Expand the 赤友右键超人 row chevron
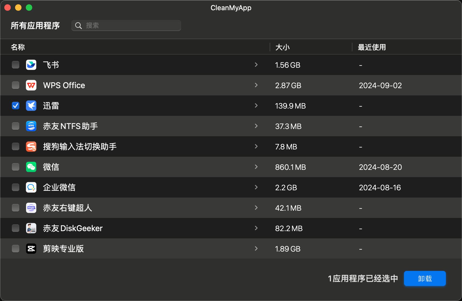This screenshot has width=462, height=301. point(256,208)
